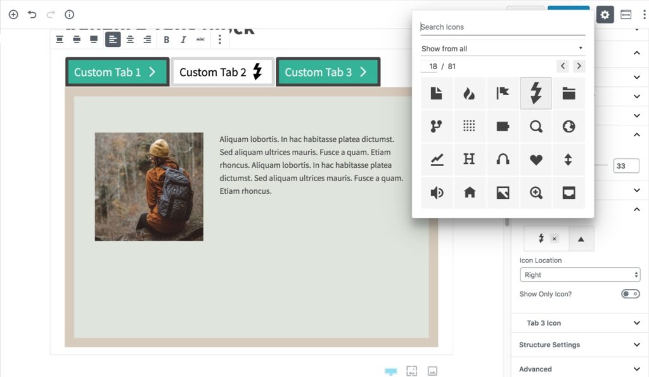Screen dimensions: 649x377
Task: Pick the heart icon
Action: [536, 159]
